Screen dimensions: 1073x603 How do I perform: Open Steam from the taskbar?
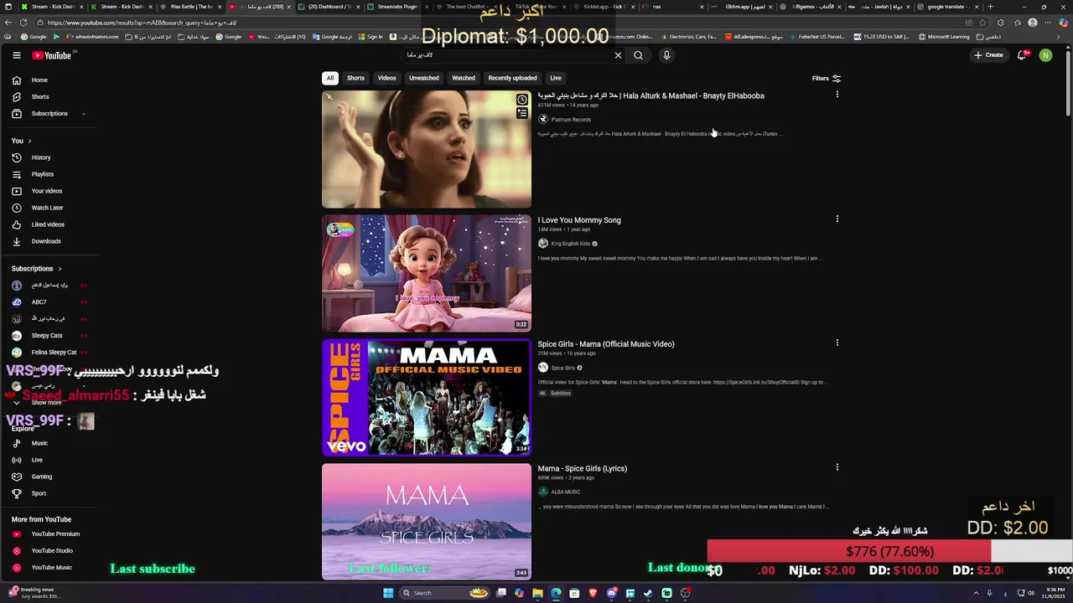[x=648, y=593]
